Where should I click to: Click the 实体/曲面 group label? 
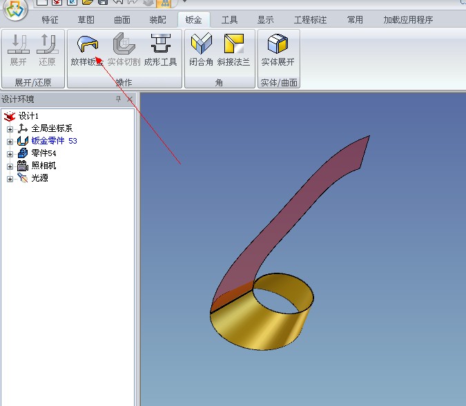pyautogui.click(x=279, y=82)
